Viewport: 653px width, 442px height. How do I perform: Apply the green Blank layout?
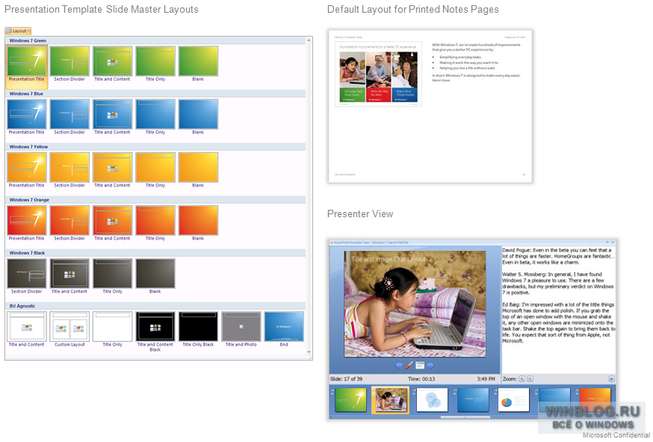click(198, 63)
